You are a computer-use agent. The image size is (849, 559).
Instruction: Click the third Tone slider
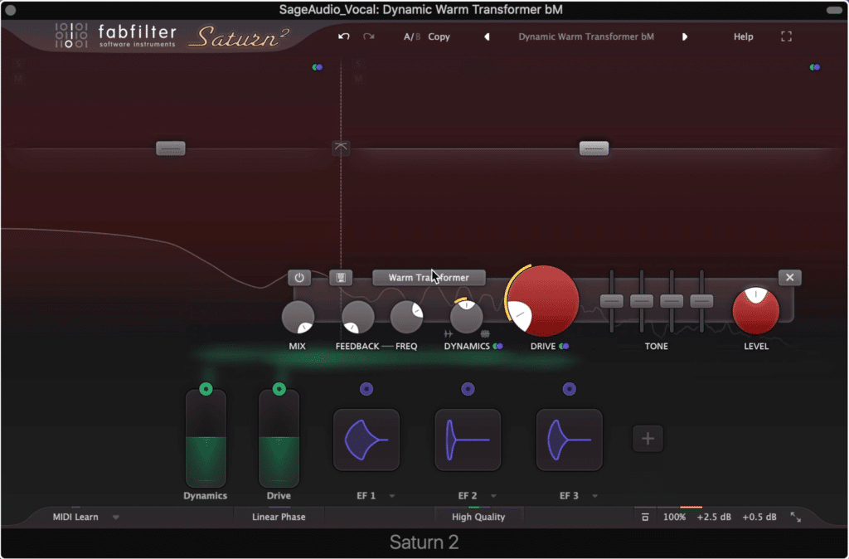pyautogui.click(x=672, y=301)
